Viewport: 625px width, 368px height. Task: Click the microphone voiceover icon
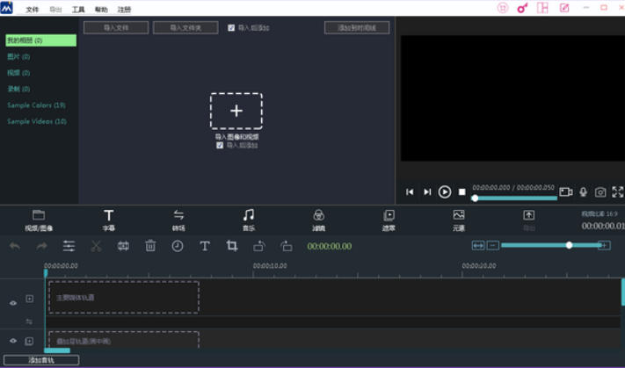[583, 192]
